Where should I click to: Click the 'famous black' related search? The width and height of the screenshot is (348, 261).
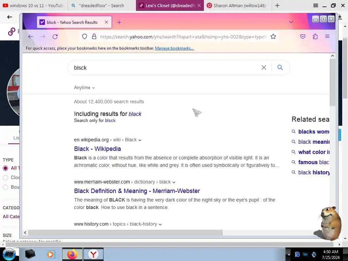(x=314, y=162)
